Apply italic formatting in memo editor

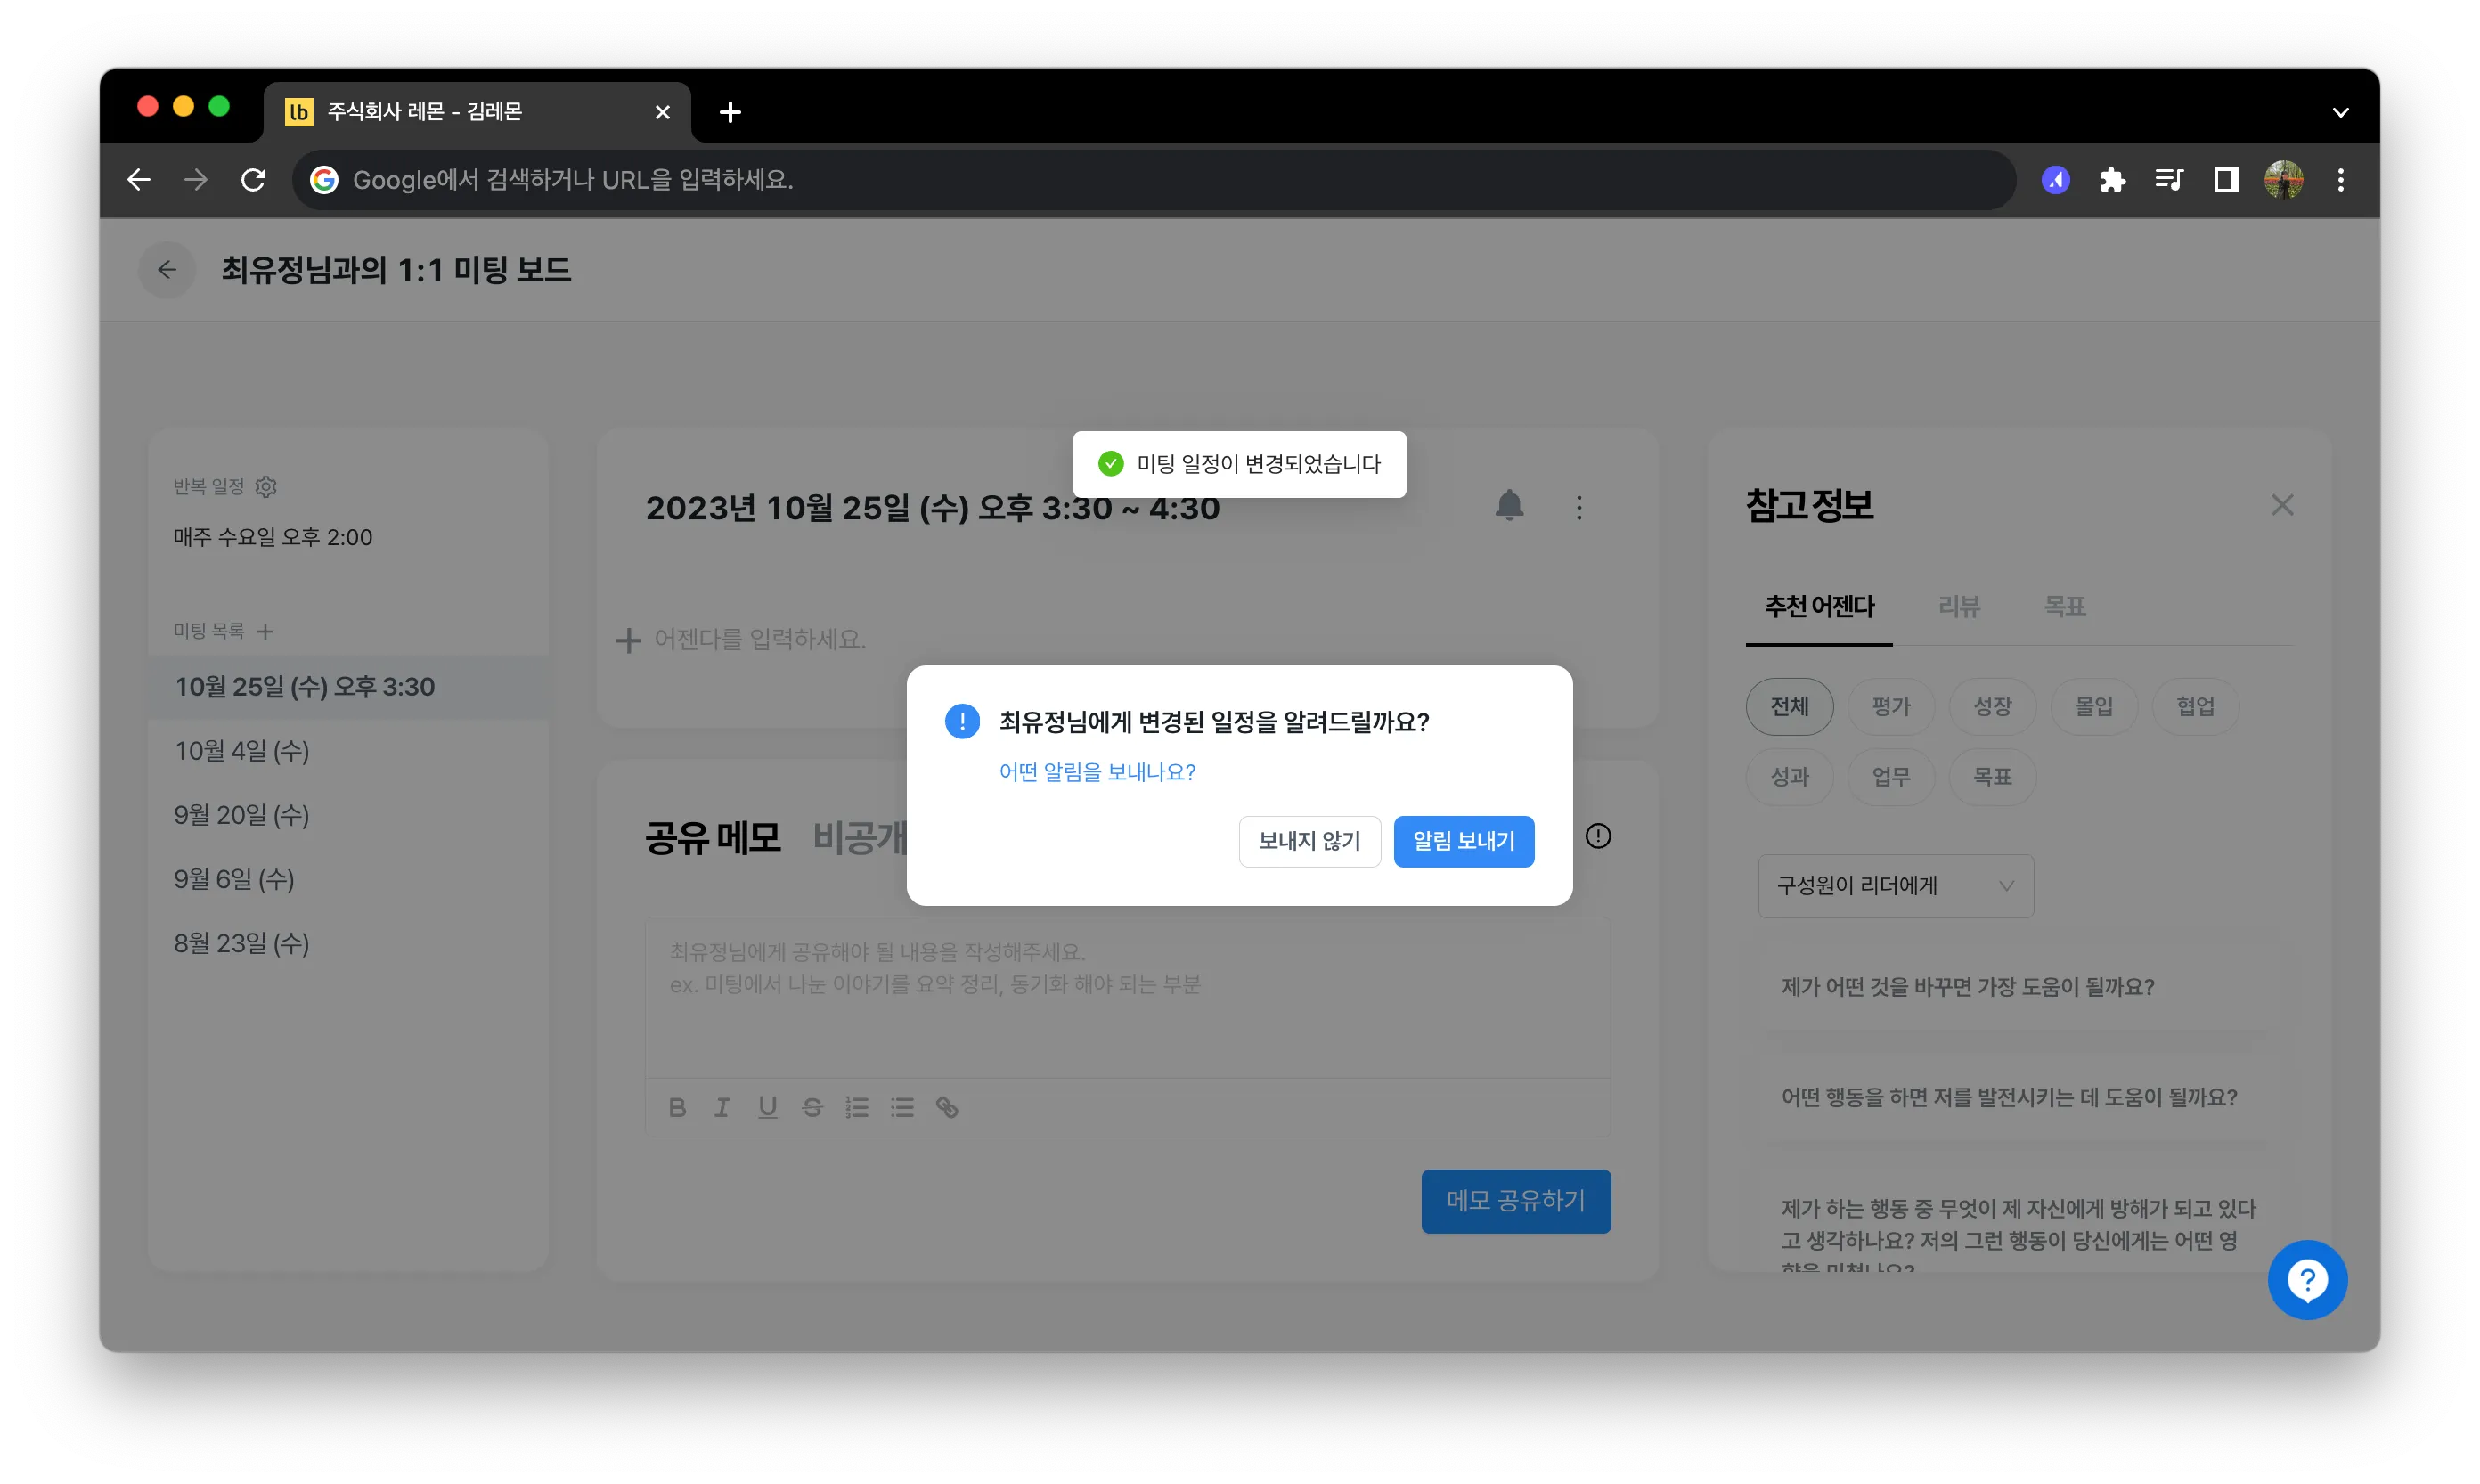click(722, 1107)
